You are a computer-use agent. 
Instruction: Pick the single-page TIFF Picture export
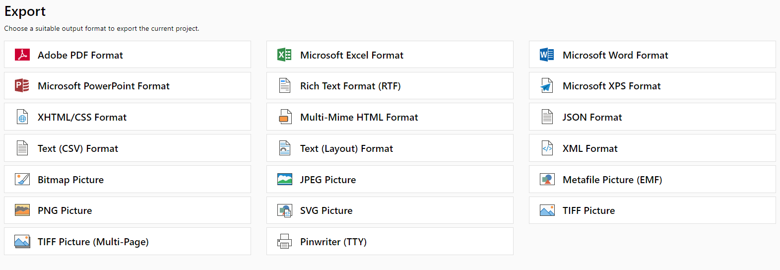point(652,210)
